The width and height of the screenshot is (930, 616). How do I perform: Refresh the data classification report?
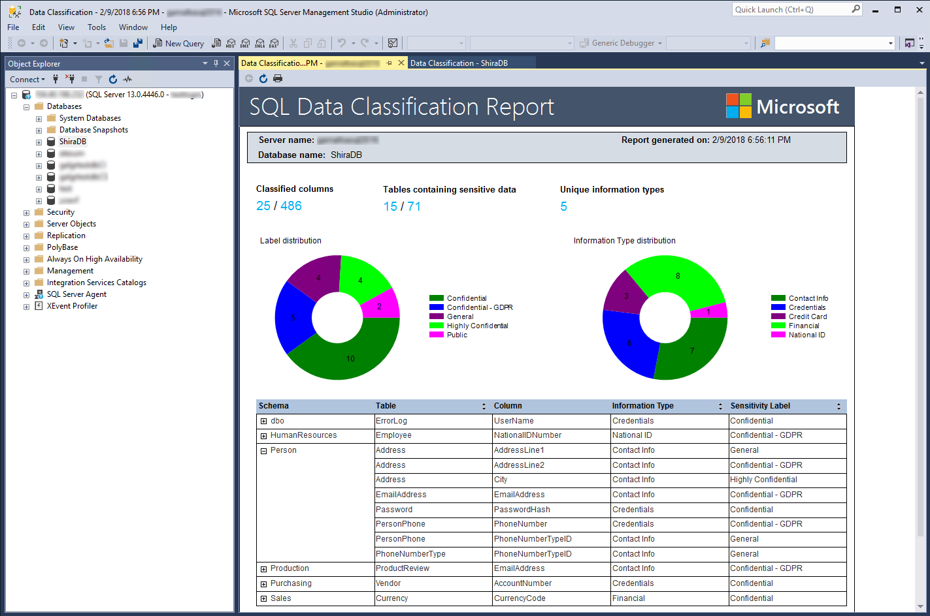coord(263,79)
